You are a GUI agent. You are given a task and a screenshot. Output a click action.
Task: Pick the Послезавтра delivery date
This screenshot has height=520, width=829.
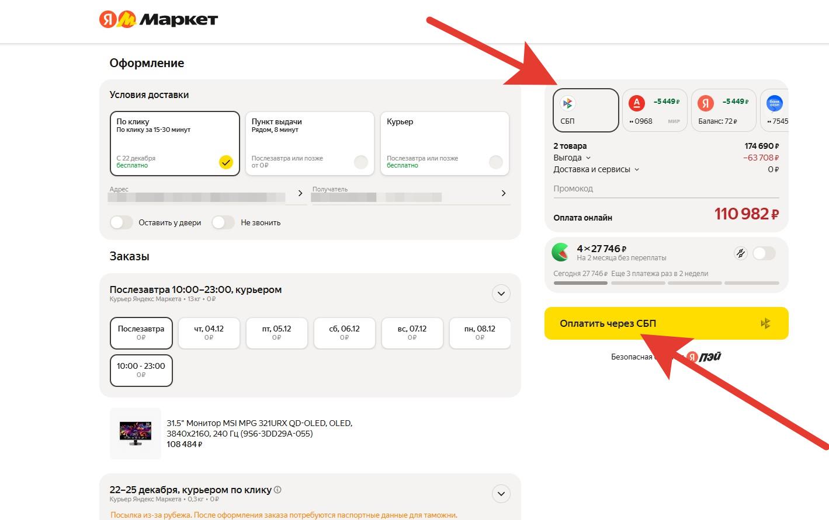click(141, 333)
